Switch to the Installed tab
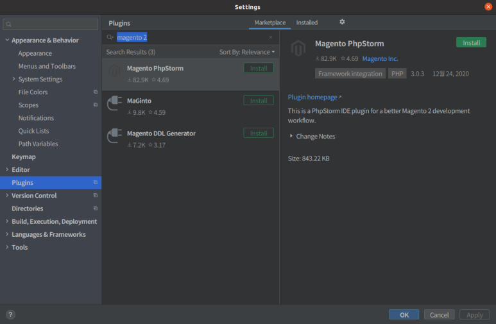Screen dimensions: 496x324 pos(307,22)
